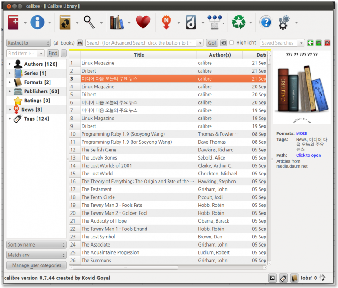Click the red X delete saved search icon
Screen dimensions: 338x288
point(328,43)
